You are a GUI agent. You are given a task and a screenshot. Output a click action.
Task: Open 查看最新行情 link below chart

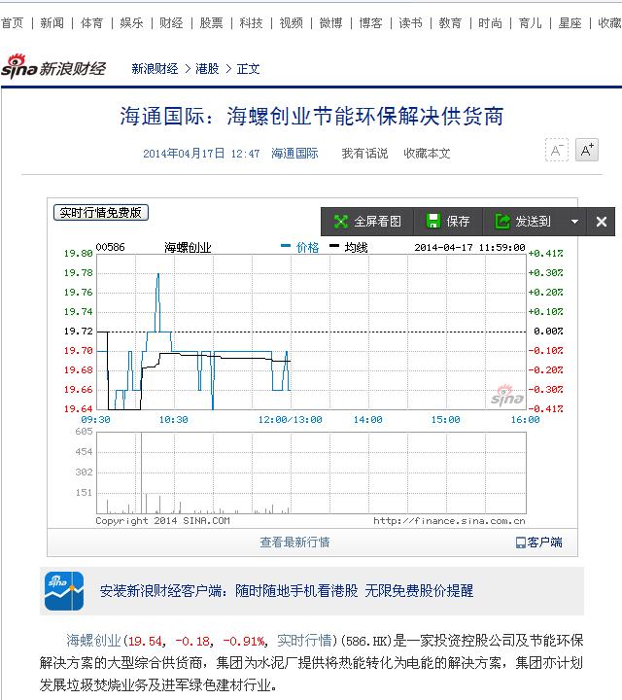(x=294, y=542)
